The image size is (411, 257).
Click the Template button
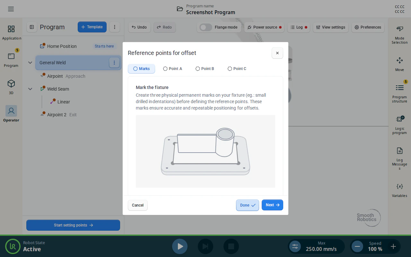tap(92, 27)
